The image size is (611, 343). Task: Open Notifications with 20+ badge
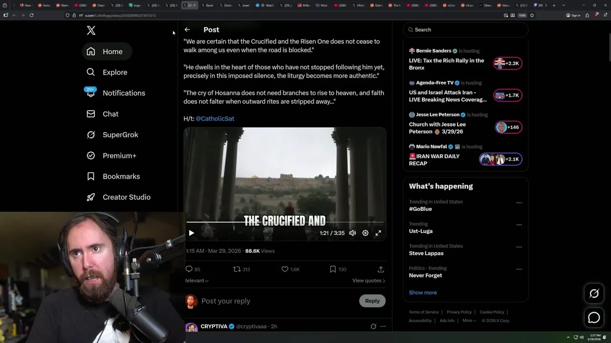(x=116, y=93)
